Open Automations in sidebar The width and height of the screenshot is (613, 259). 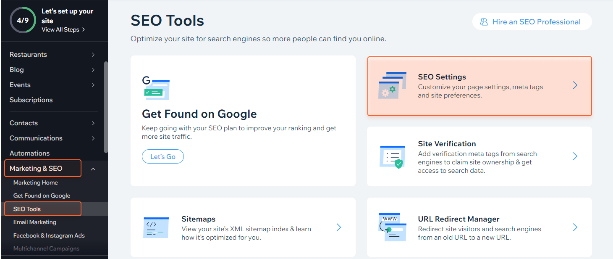click(29, 153)
